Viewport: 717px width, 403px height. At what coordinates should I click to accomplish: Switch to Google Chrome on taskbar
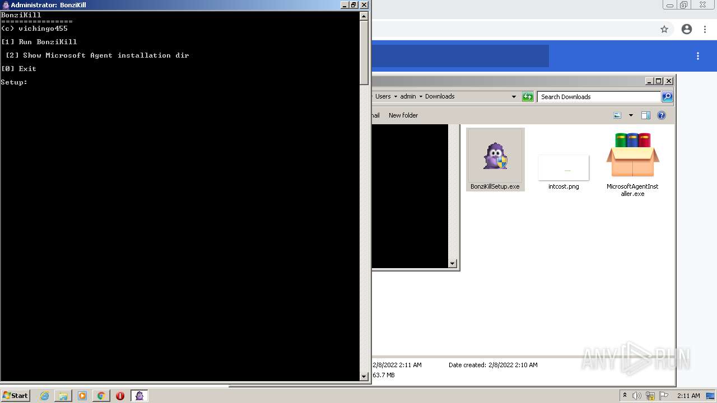pyautogui.click(x=101, y=396)
